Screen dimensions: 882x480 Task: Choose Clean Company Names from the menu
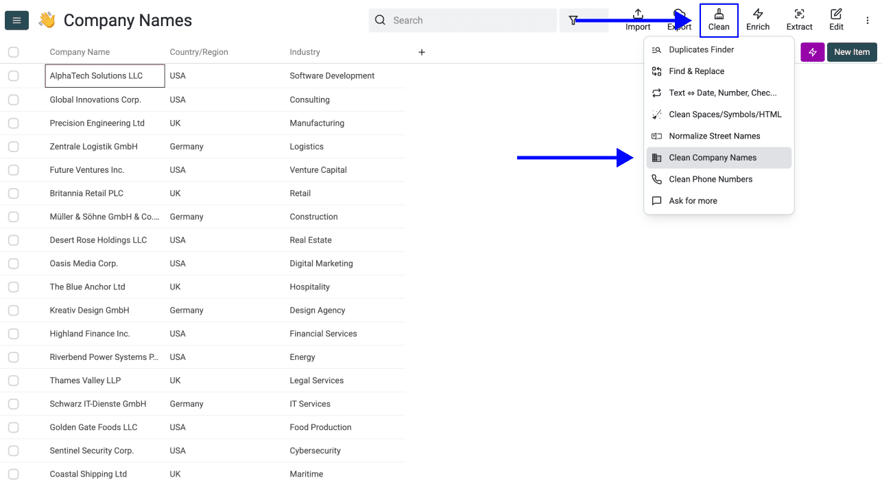[713, 157]
